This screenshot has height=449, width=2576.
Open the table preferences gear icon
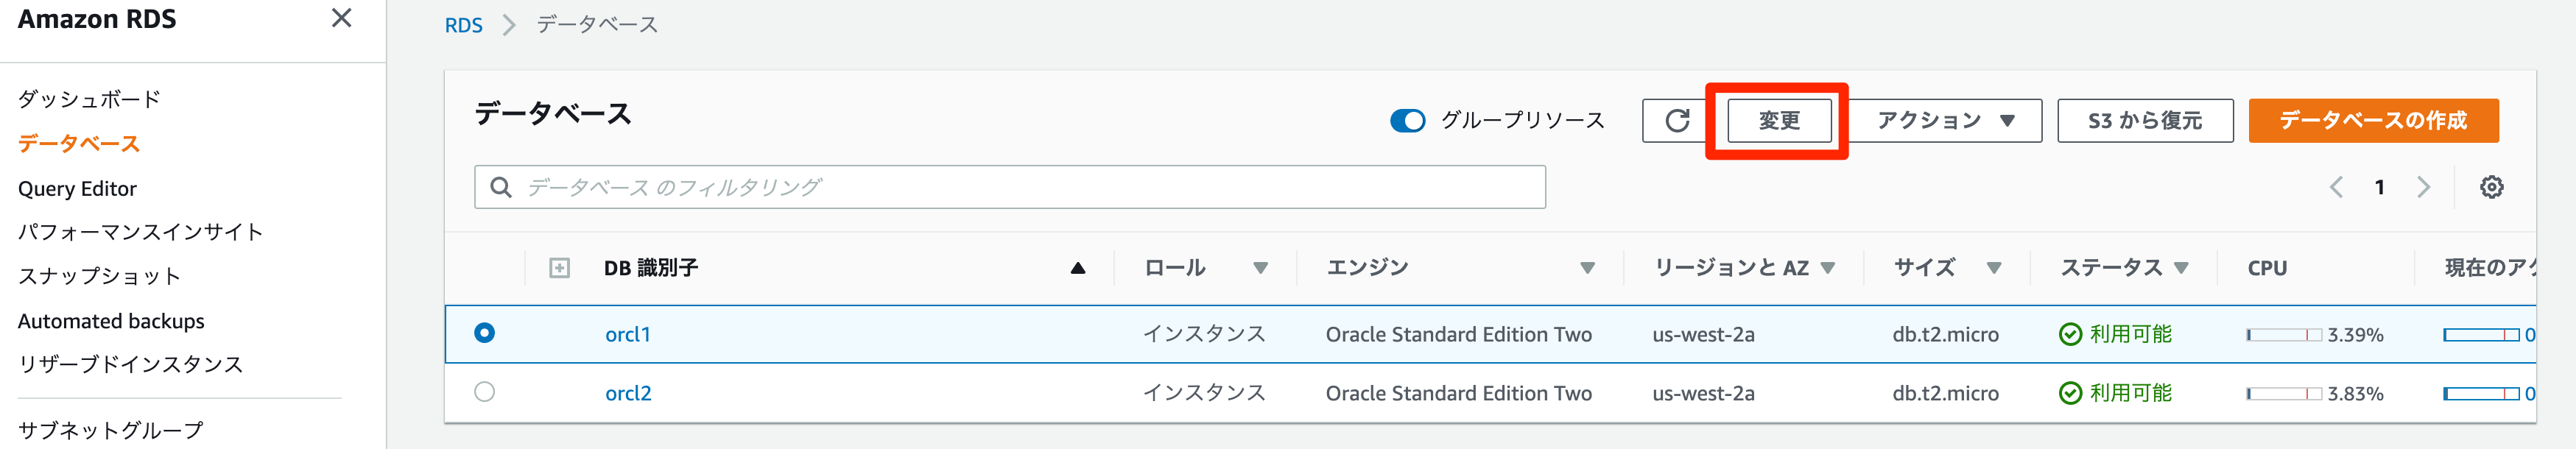(x=2491, y=187)
